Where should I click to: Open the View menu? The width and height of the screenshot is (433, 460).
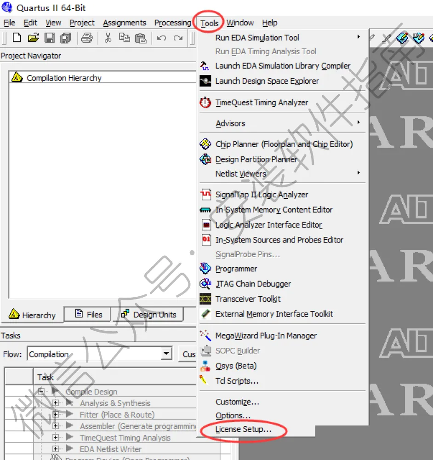53,23
